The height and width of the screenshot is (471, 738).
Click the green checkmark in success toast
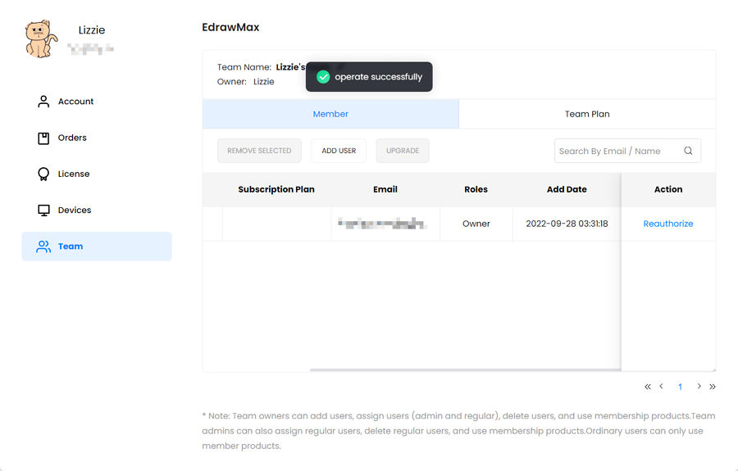(x=323, y=77)
